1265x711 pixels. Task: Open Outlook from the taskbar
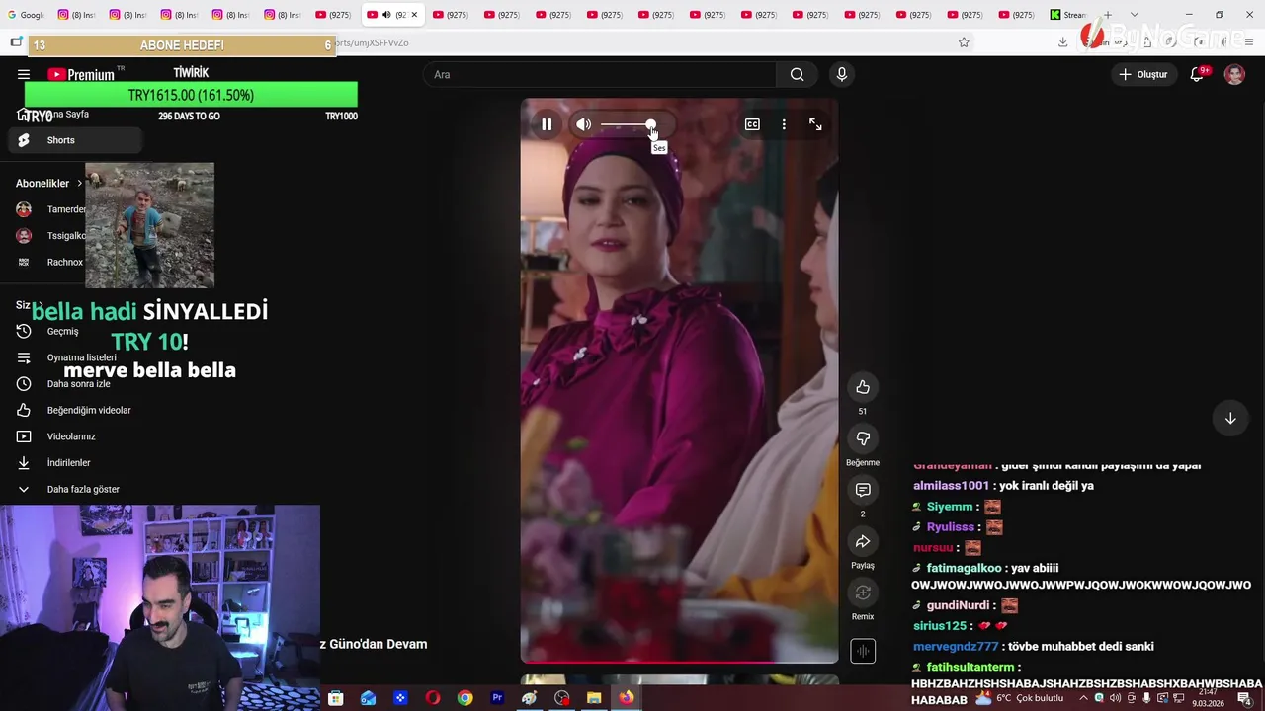tap(368, 698)
